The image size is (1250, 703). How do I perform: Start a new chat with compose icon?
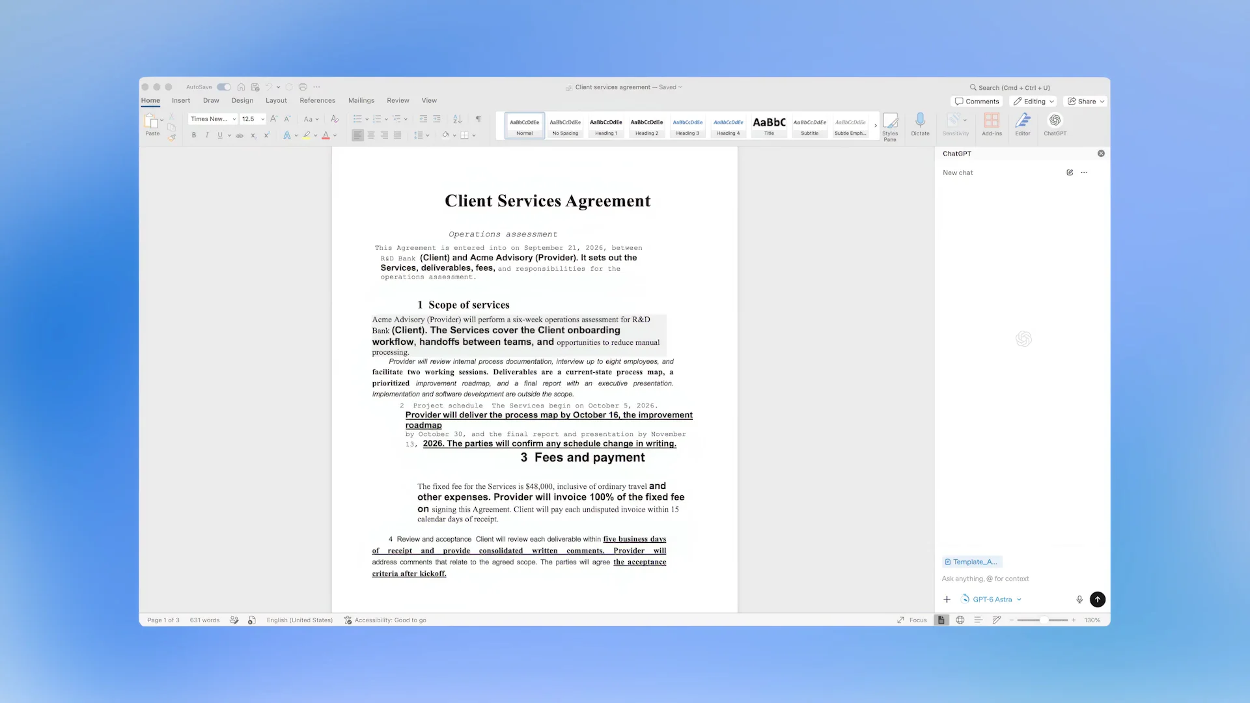pyautogui.click(x=1070, y=172)
